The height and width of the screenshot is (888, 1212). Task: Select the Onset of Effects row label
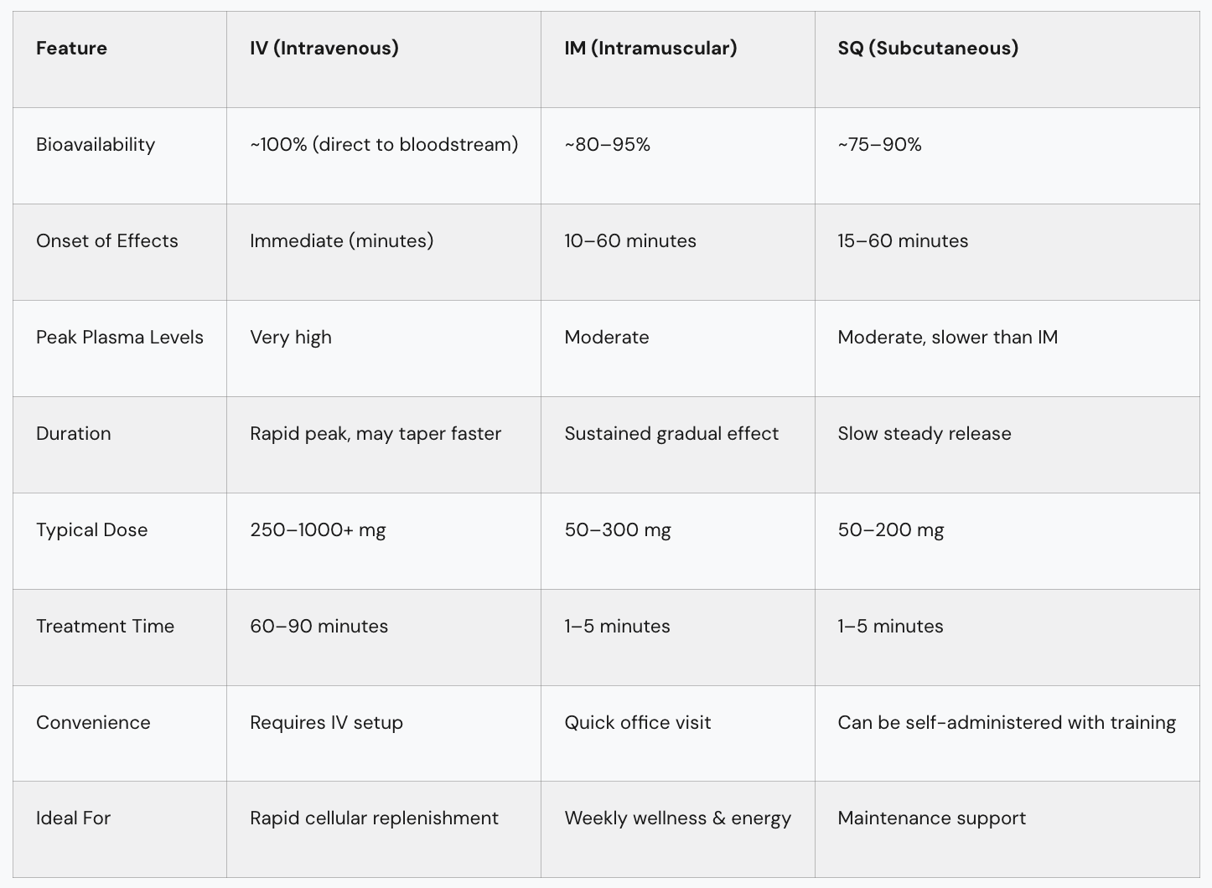tap(107, 241)
